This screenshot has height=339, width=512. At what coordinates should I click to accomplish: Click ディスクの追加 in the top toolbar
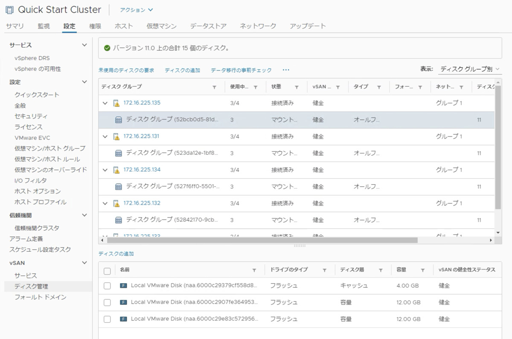[182, 70]
